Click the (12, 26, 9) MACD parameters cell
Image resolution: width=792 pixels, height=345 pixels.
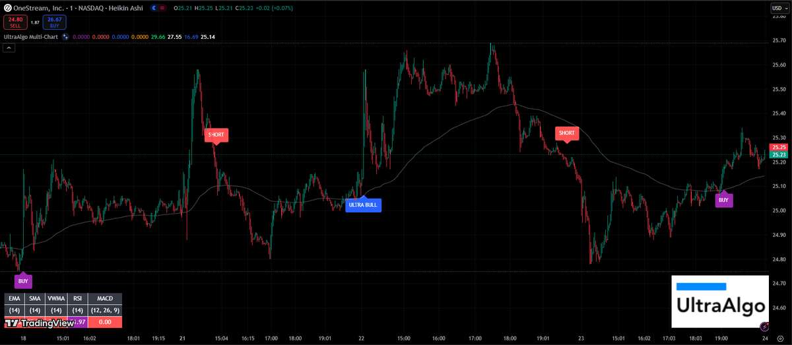point(105,310)
